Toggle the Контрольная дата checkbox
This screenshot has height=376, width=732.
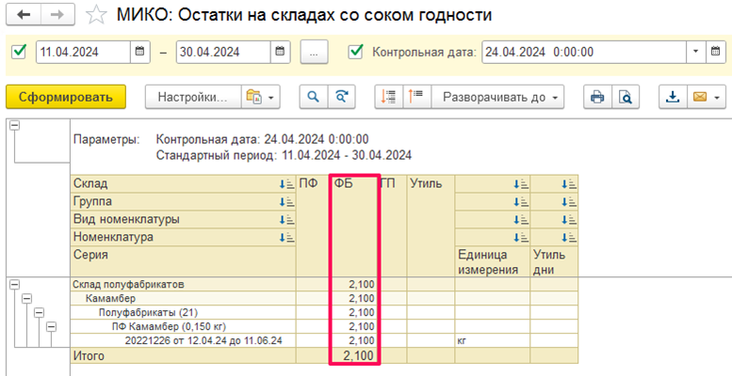pyautogui.click(x=356, y=51)
